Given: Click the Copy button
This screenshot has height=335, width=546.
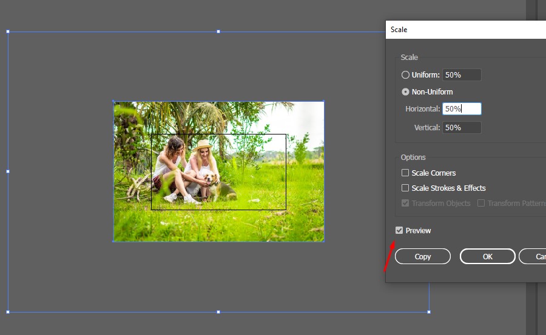Looking at the screenshot, I should 423,256.
